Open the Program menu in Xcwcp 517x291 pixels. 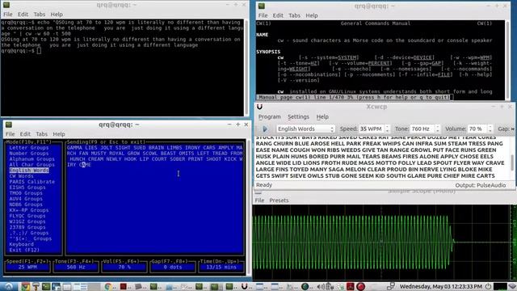click(269, 116)
